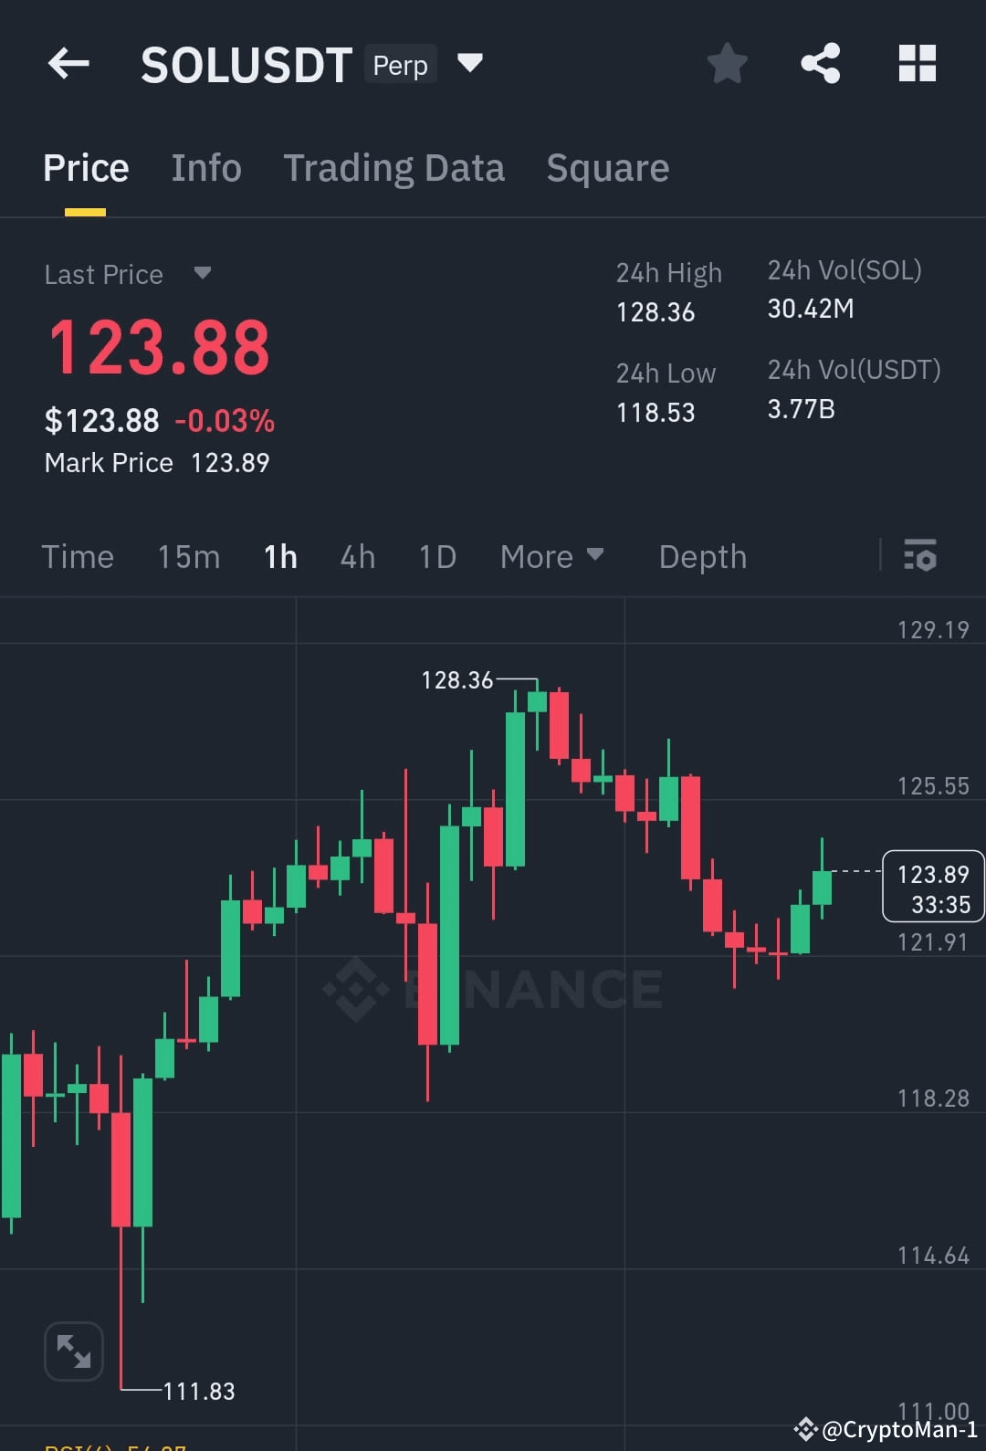Switch to the 1D timeframe
The width and height of the screenshot is (986, 1451).
(x=436, y=556)
